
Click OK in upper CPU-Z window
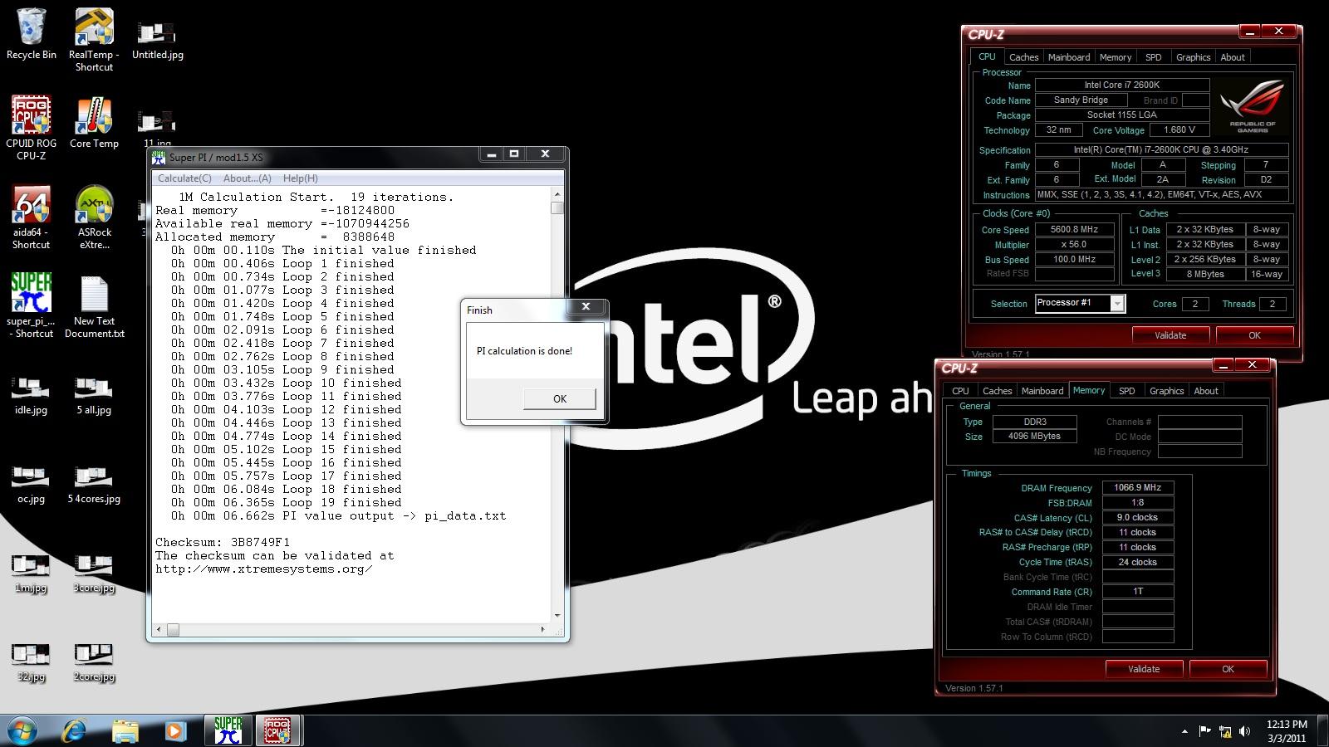pos(1254,335)
